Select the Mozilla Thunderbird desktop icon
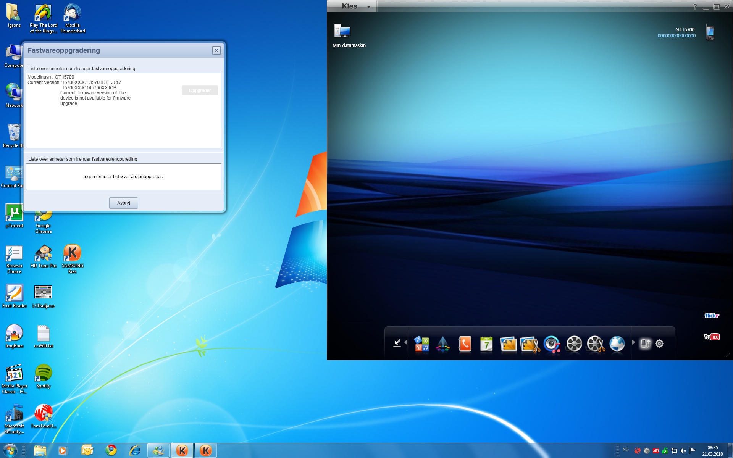The height and width of the screenshot is (458, 733). [x=72, y=18]
